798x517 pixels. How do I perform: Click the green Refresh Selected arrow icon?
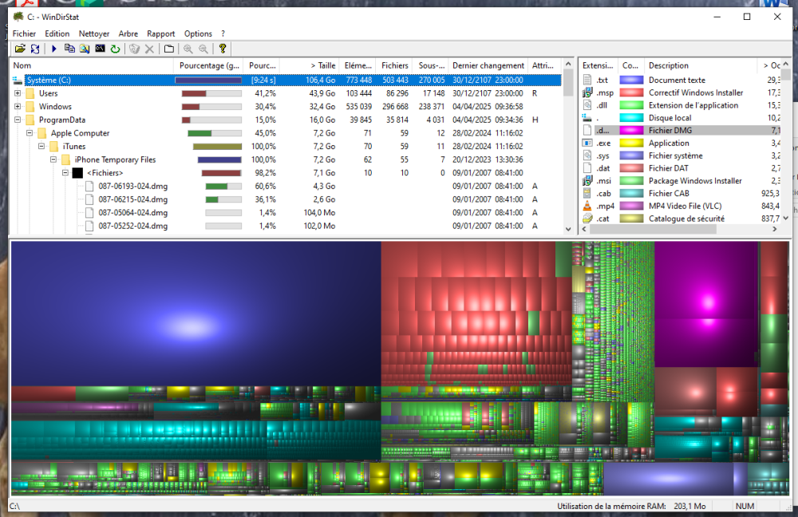tap(116, 49)
